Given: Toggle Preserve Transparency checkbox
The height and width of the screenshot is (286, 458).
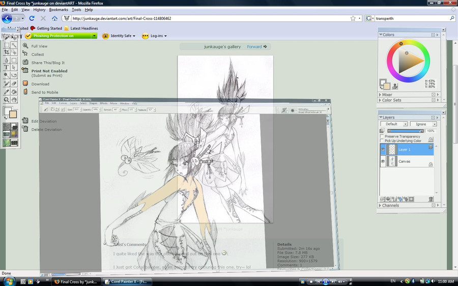Looking at the screenshot, I should tap(382, 136).
